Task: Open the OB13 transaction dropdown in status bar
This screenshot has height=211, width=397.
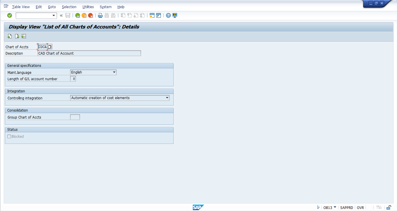Action: (x=335, y=207)
